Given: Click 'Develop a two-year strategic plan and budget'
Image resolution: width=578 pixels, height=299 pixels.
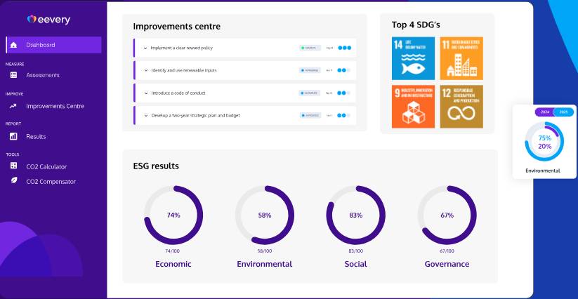Looking at the screenshot, I should pos(196,116).
